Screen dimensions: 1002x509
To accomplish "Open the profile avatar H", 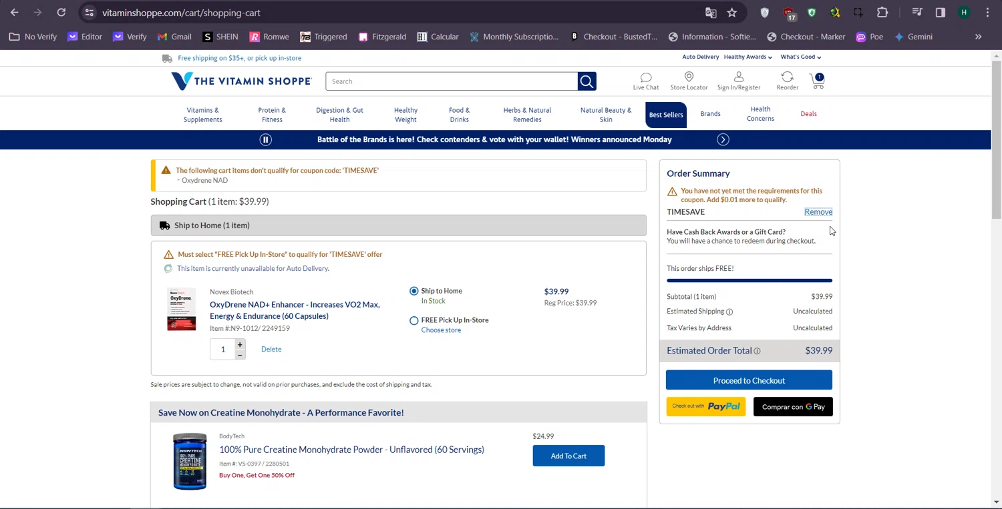I will [x=964, y=13].
